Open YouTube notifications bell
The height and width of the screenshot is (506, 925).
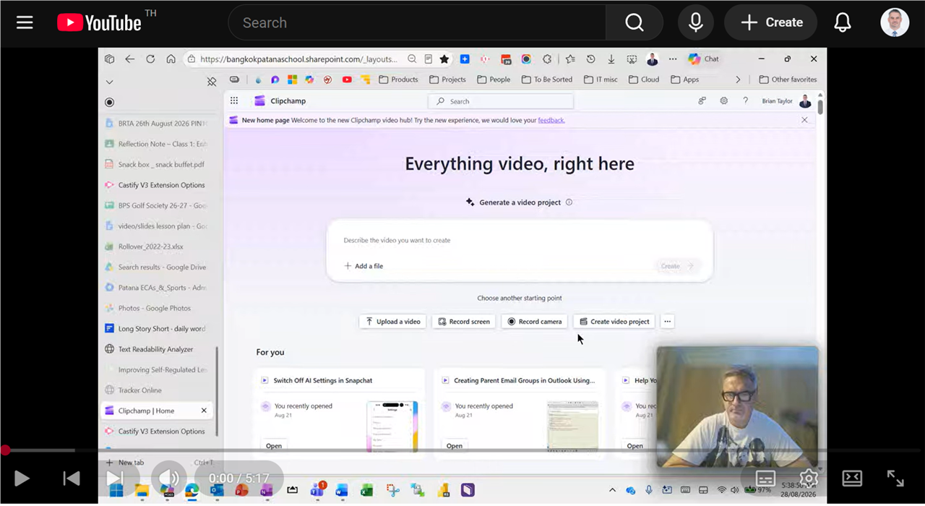(x=843, y=22)
